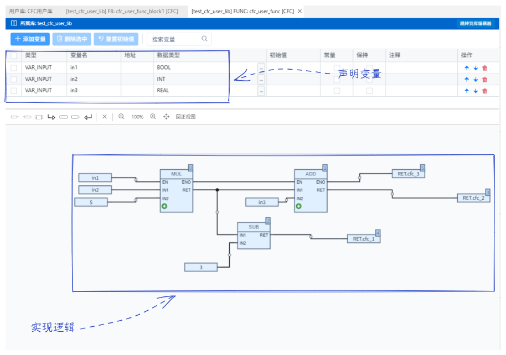Select the constant 5 input box
The height and width of the screenshot is (355, 506).
pos(91,202)
